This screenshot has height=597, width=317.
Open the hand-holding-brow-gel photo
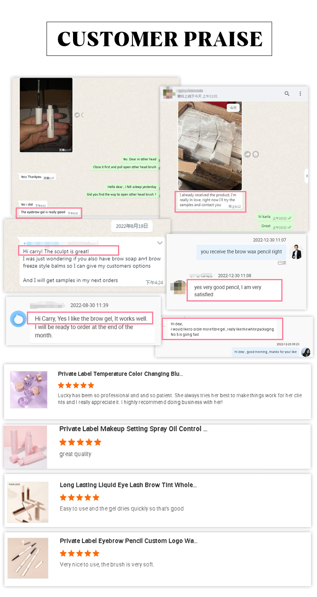46,115
